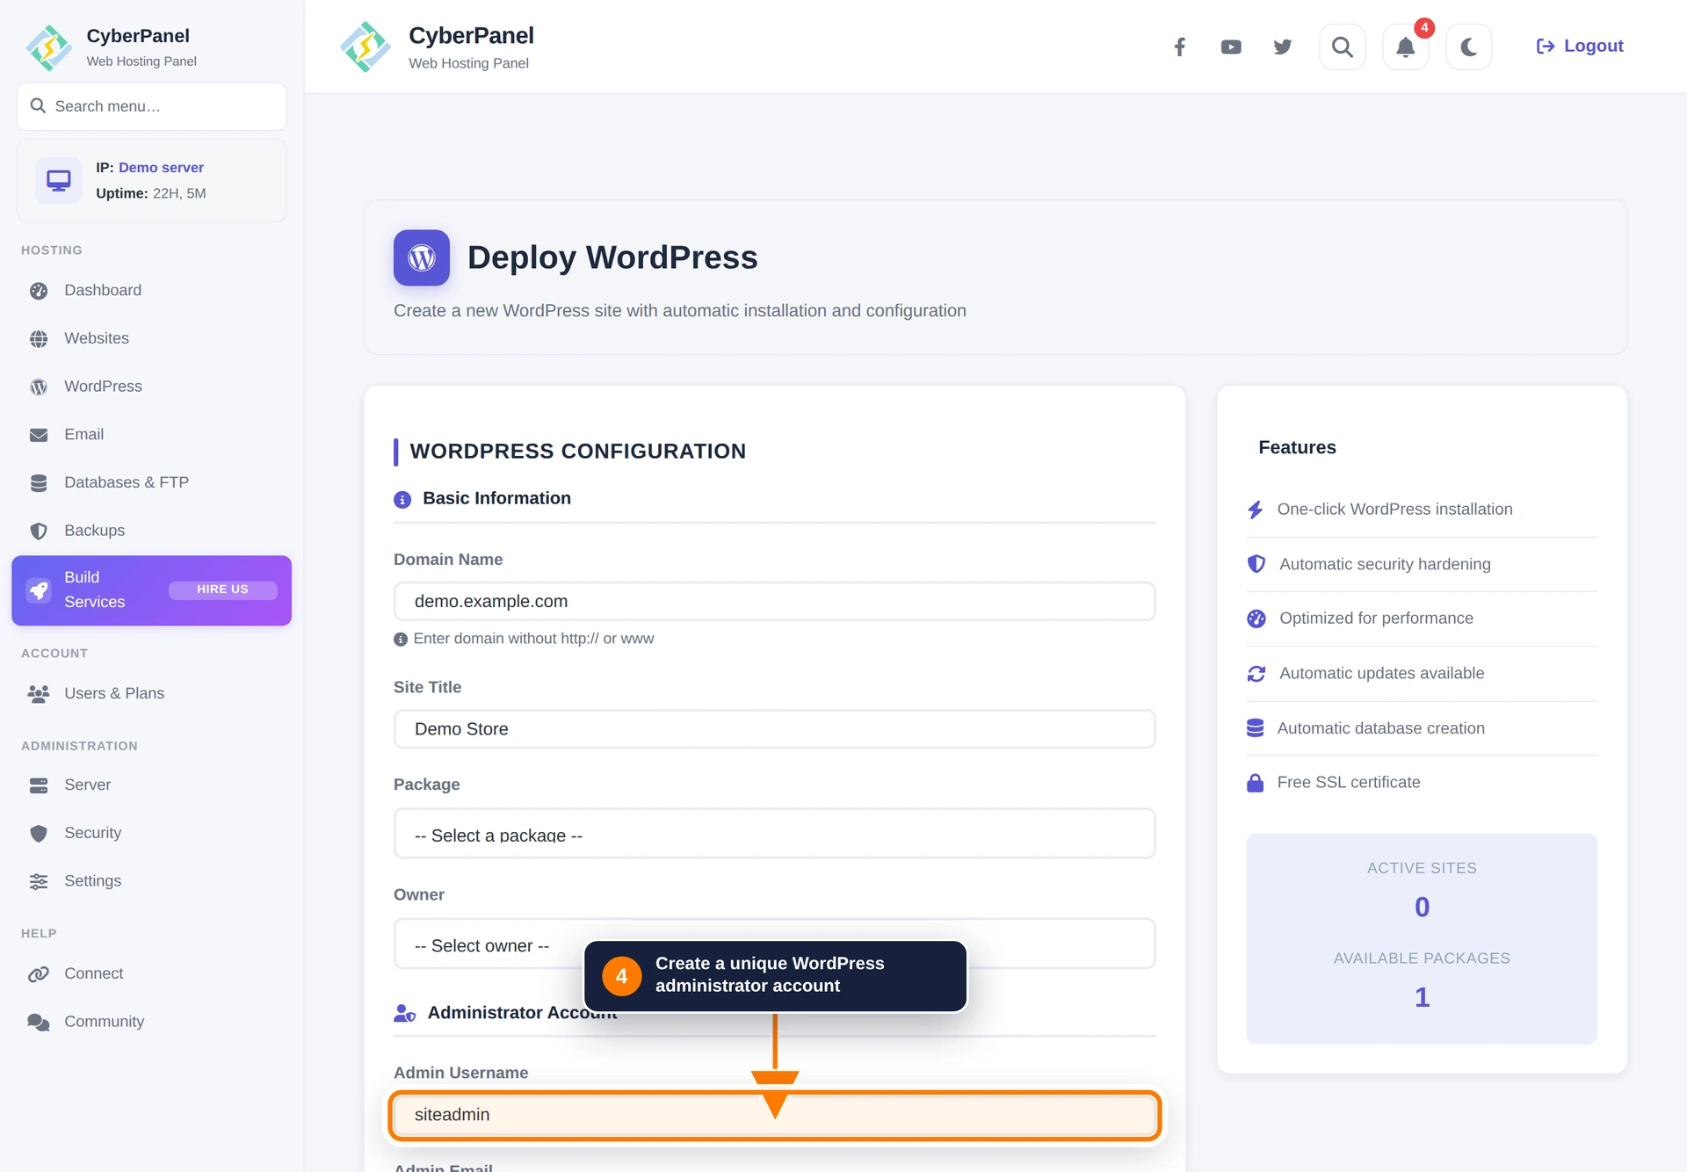Screen dimensions: 1687x1172
Task: Click the Deploy WordPress logo tile
Action: coord(422,257)
